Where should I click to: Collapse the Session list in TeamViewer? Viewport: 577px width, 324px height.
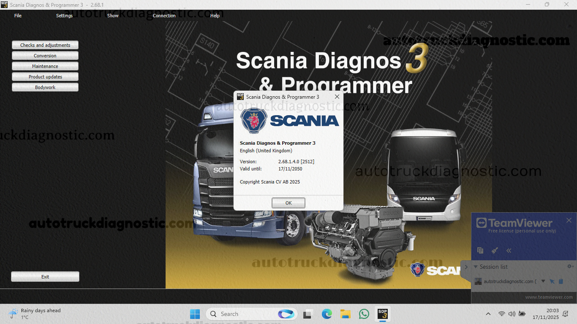click(476, 267)
